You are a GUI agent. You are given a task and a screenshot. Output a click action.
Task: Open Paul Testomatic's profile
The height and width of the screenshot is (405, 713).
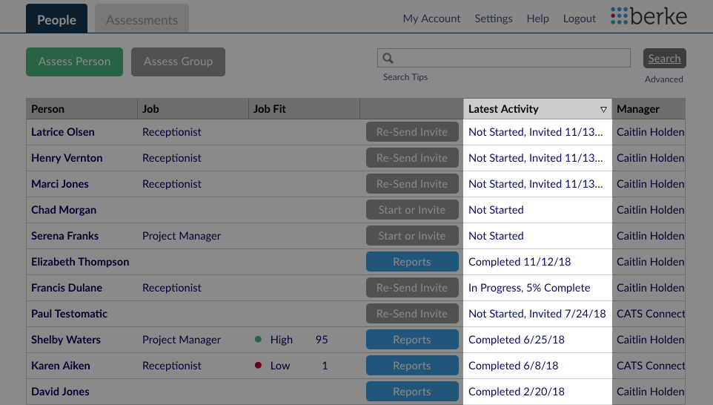[69, 314]
